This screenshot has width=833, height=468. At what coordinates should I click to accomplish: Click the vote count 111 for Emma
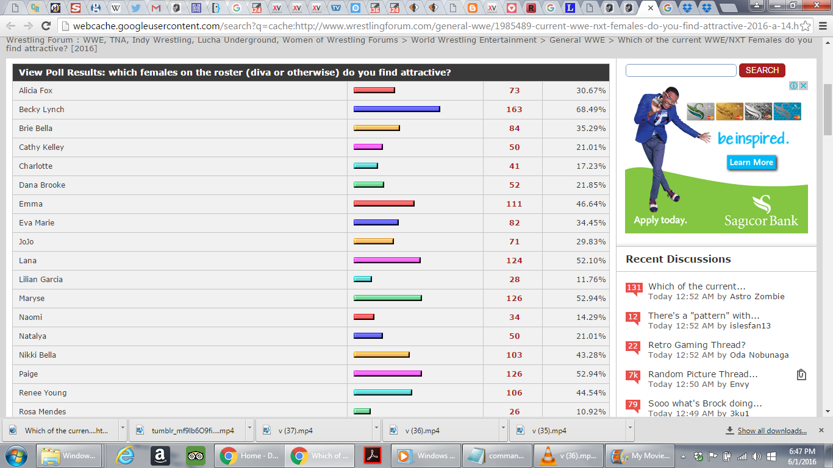pyautogui.click(x=514, y=204)
